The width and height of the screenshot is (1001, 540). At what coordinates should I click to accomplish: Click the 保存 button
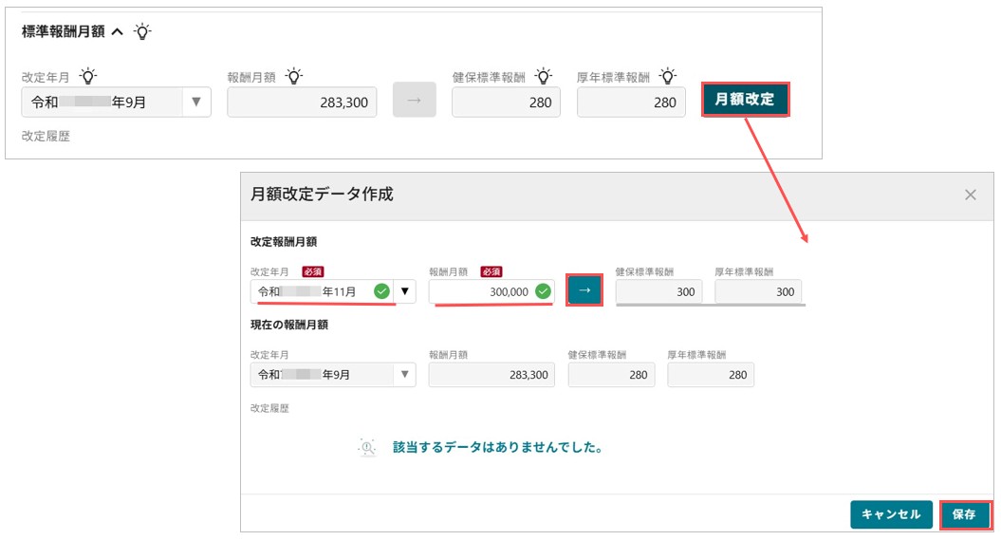tap(965, 514)
